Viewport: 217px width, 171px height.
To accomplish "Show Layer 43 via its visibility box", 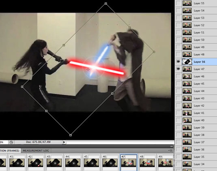I will pos(178,98).
